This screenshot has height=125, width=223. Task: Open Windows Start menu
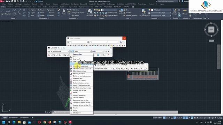point(4,122)
